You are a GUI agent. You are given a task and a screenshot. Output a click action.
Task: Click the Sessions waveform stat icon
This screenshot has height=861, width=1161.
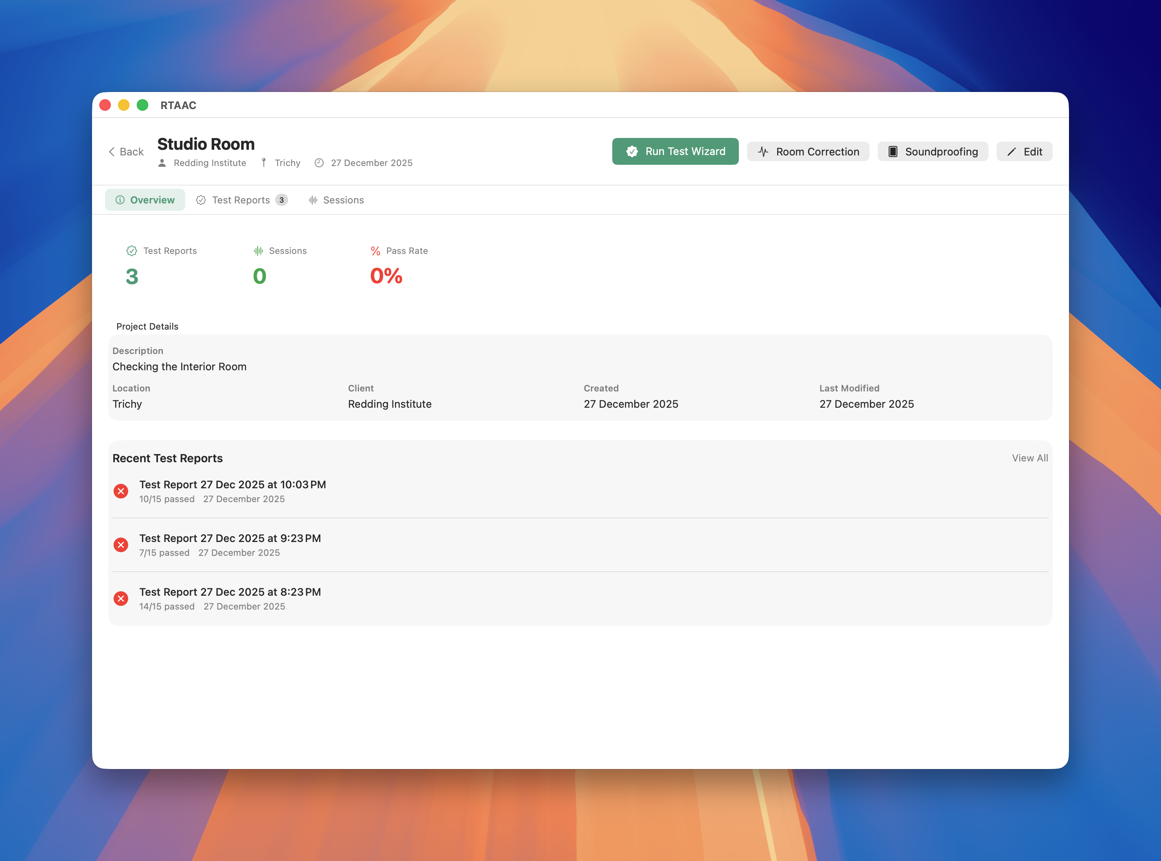[258, 251]
